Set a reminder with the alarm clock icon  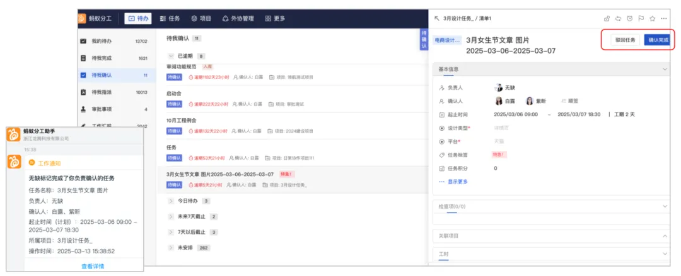(630, 19)
